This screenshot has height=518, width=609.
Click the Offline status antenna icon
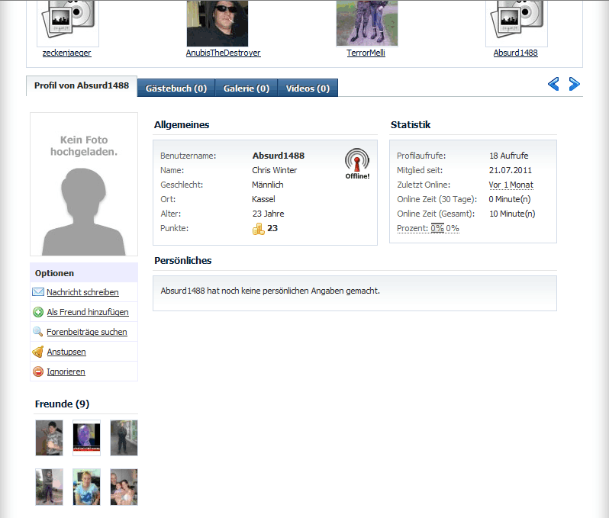[356, 162]
